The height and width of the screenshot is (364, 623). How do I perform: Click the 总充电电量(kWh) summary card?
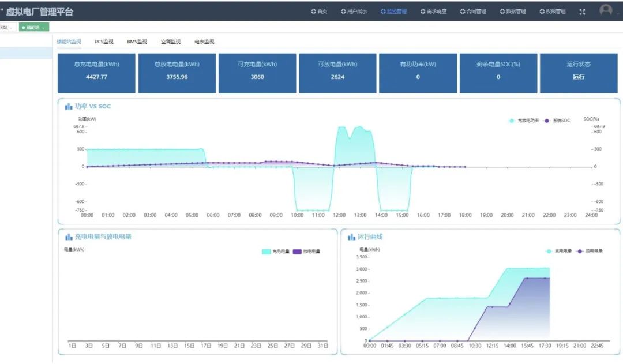click(96, 73)
